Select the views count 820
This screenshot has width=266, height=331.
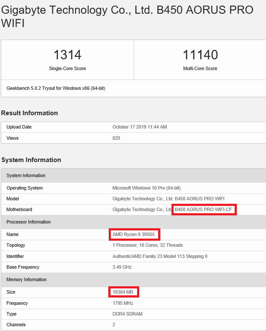point(116,138)
